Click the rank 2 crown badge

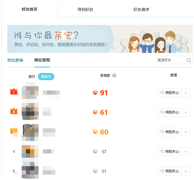click(x=13, y=111)
